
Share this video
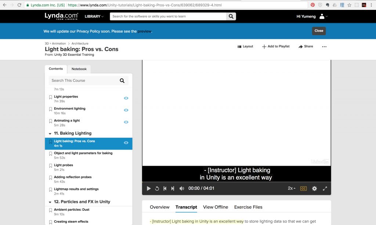[x=306, y=47]
